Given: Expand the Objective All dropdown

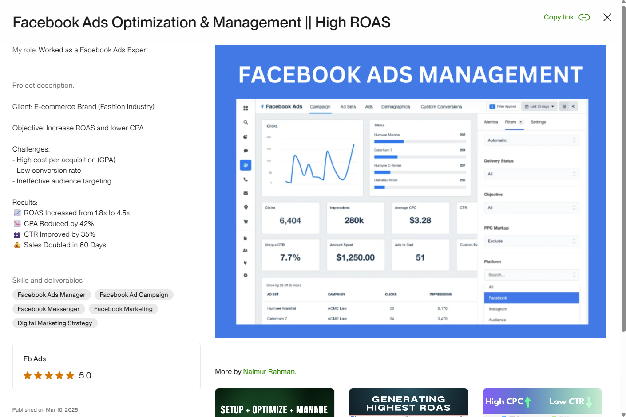Looking at the screenshot, I should [x=531, y=207].
